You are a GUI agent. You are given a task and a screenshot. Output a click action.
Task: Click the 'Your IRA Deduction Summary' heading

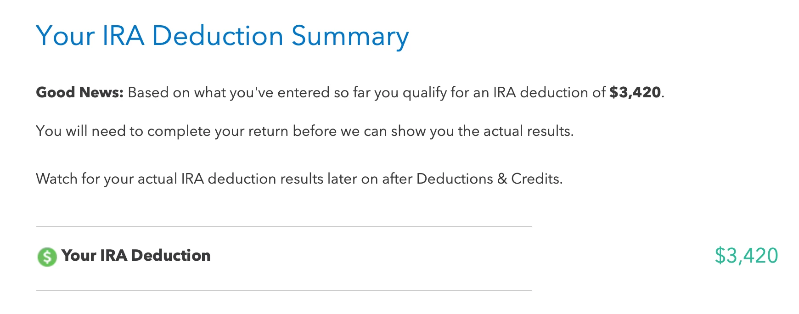[222, 37]
